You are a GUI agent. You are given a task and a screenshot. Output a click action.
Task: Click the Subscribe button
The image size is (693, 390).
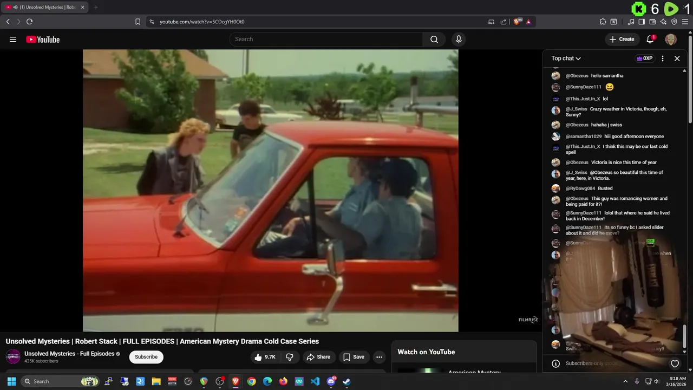[146, 357]
